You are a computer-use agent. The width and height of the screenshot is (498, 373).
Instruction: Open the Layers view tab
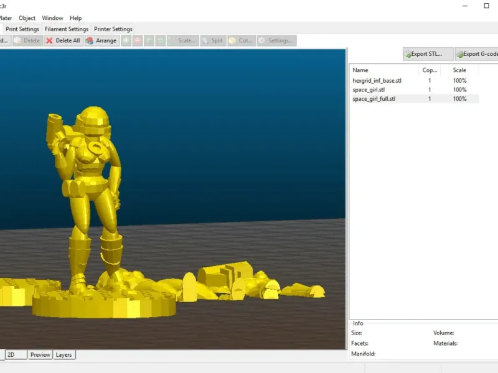[x=63, y=355]
